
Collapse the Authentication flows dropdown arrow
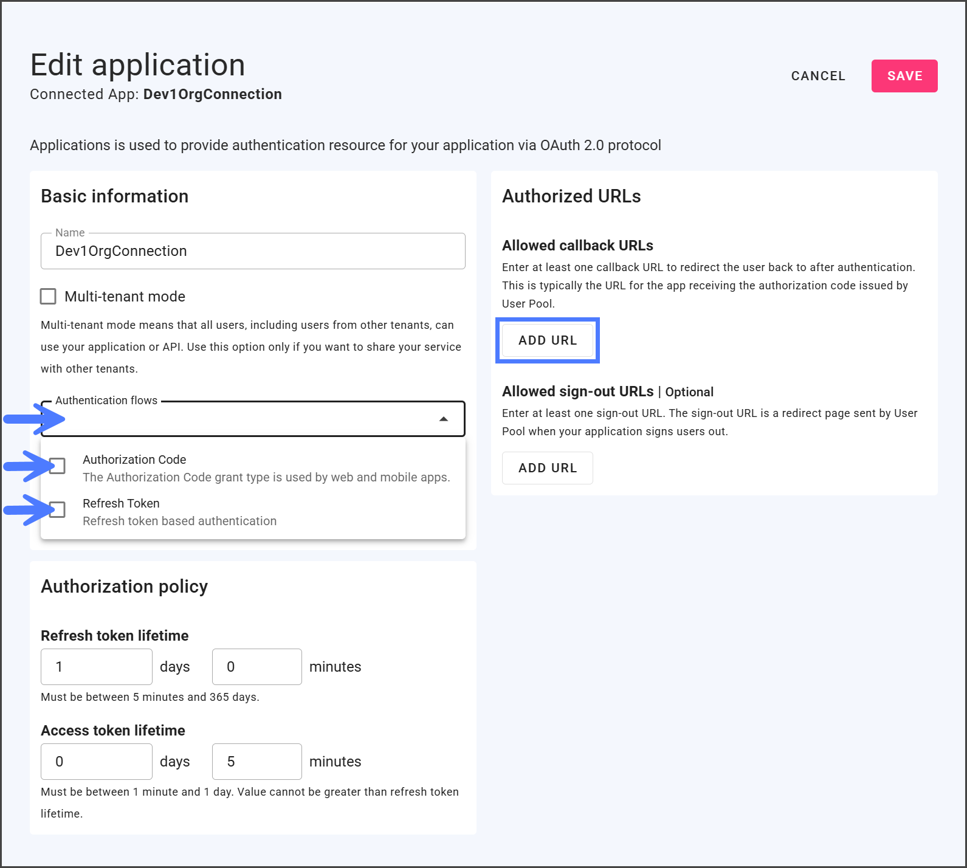tap(444, 419)
